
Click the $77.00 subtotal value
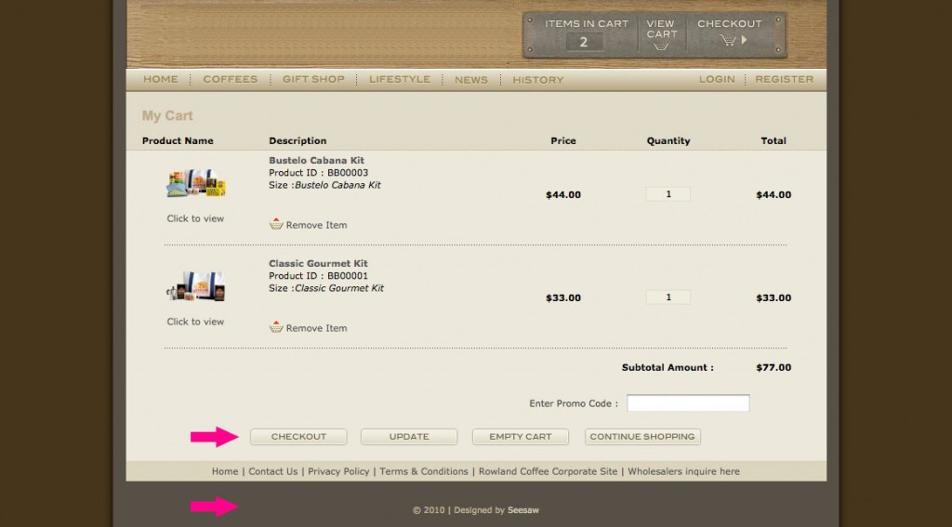(773, 367)
